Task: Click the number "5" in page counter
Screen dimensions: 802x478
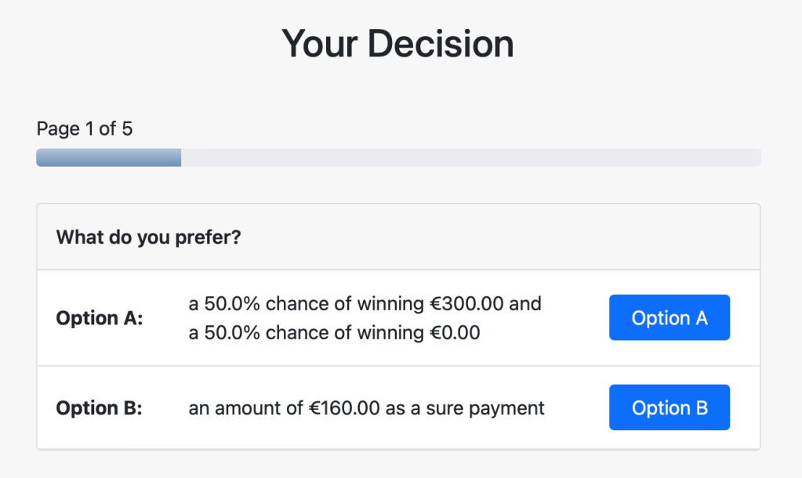Action: 127,129
